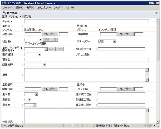Open the 担当者 dropdown

[x=41, y=40]
